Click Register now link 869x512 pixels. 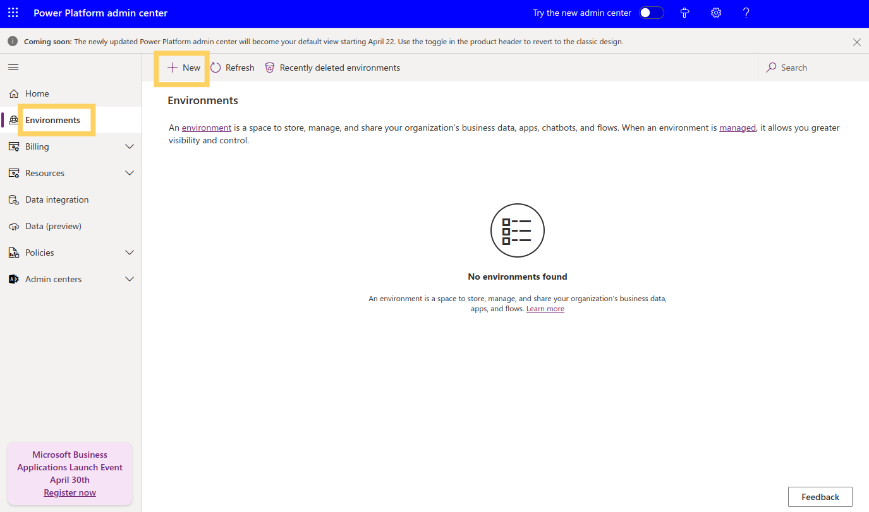coord(70,492)
